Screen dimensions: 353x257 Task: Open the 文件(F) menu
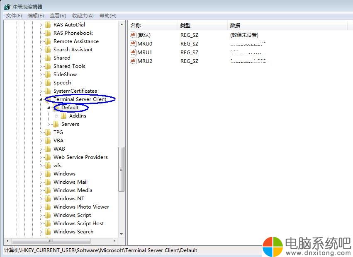coord(14,16)
